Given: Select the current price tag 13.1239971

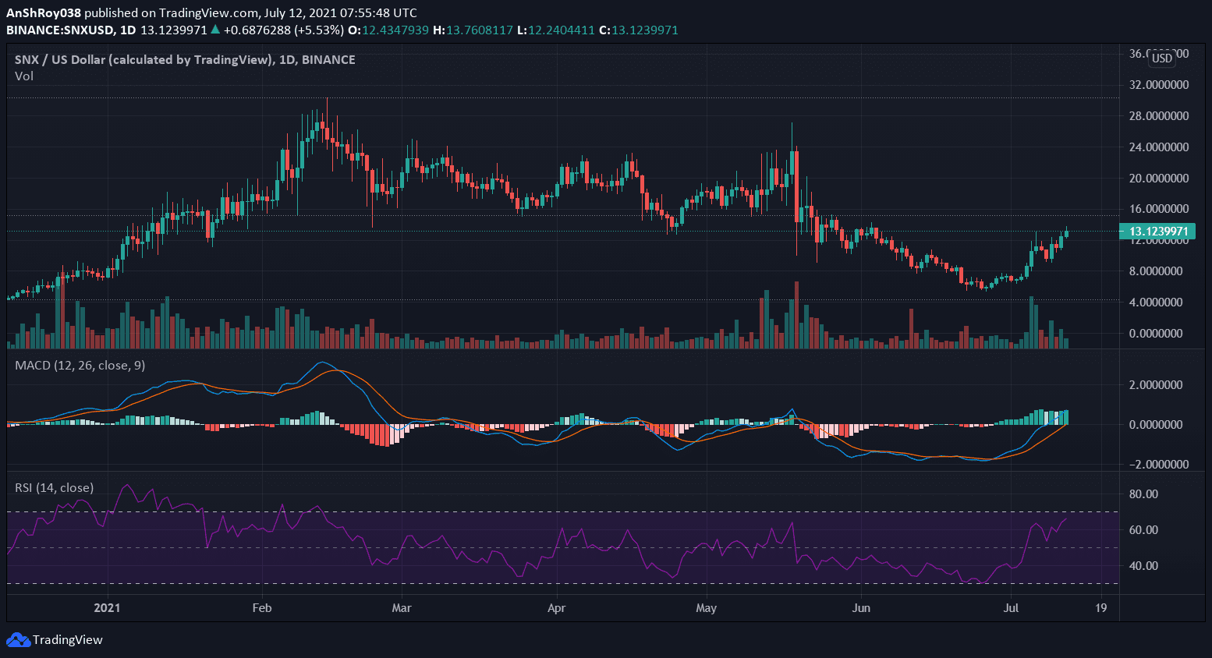Looking at the screenshot, I should coord(1157,232).
